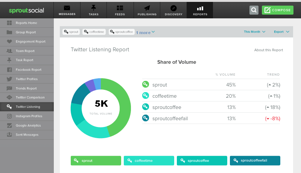The height and width of the screenshot is (173, 301).
Task: Click the Task Report pin icon
Action: tap(9, 60)
